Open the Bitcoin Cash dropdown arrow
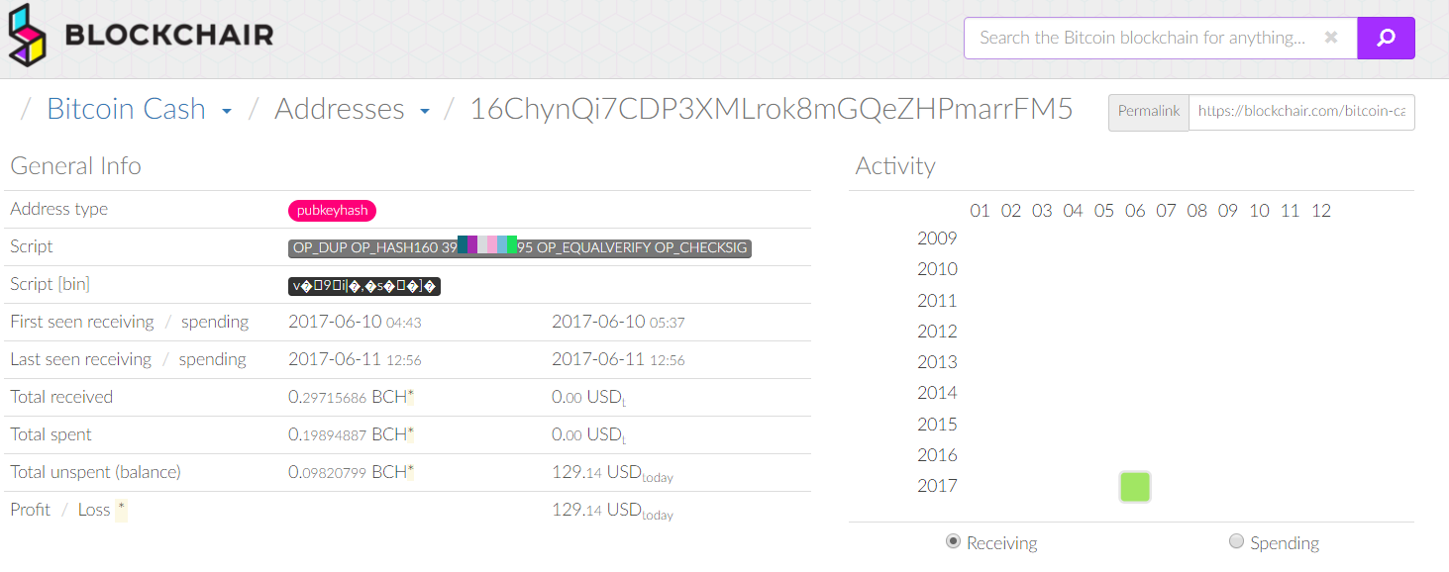This screenshot has width=1449, height=572. coord(227,111)
